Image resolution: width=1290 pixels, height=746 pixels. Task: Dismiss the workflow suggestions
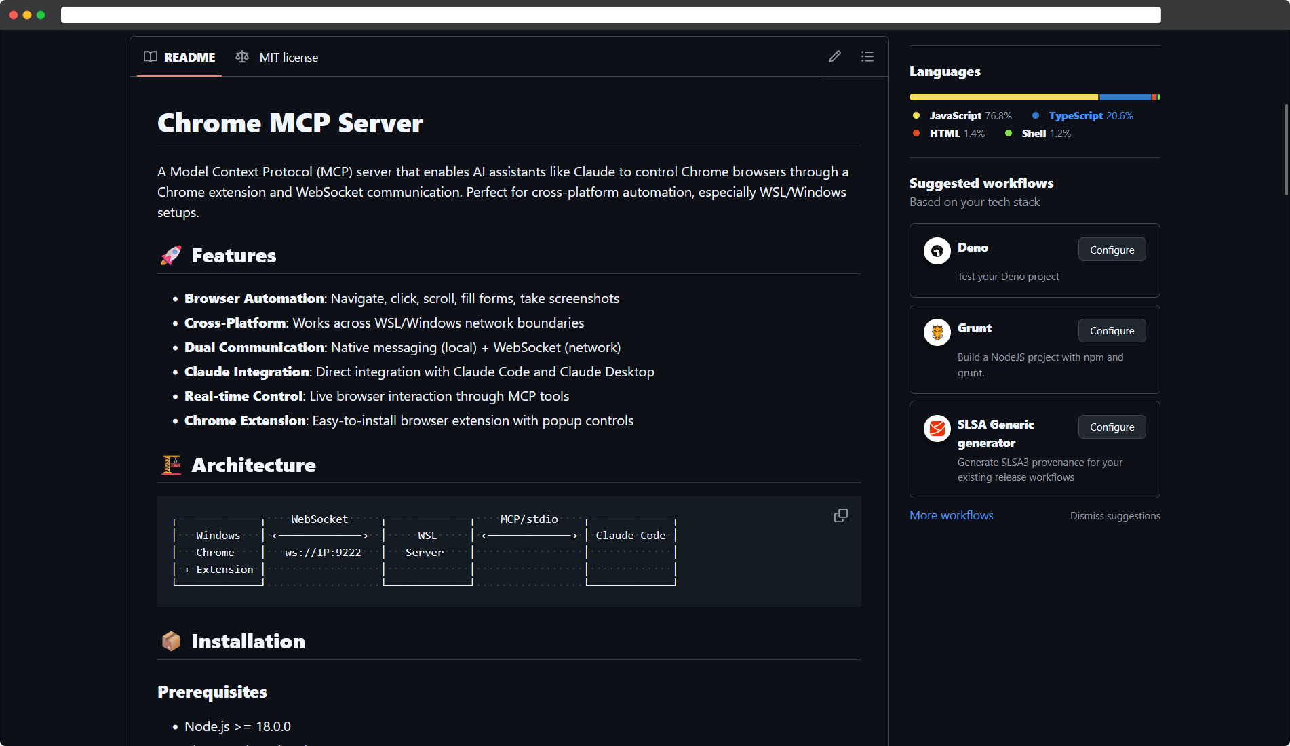click(1114, 516)
